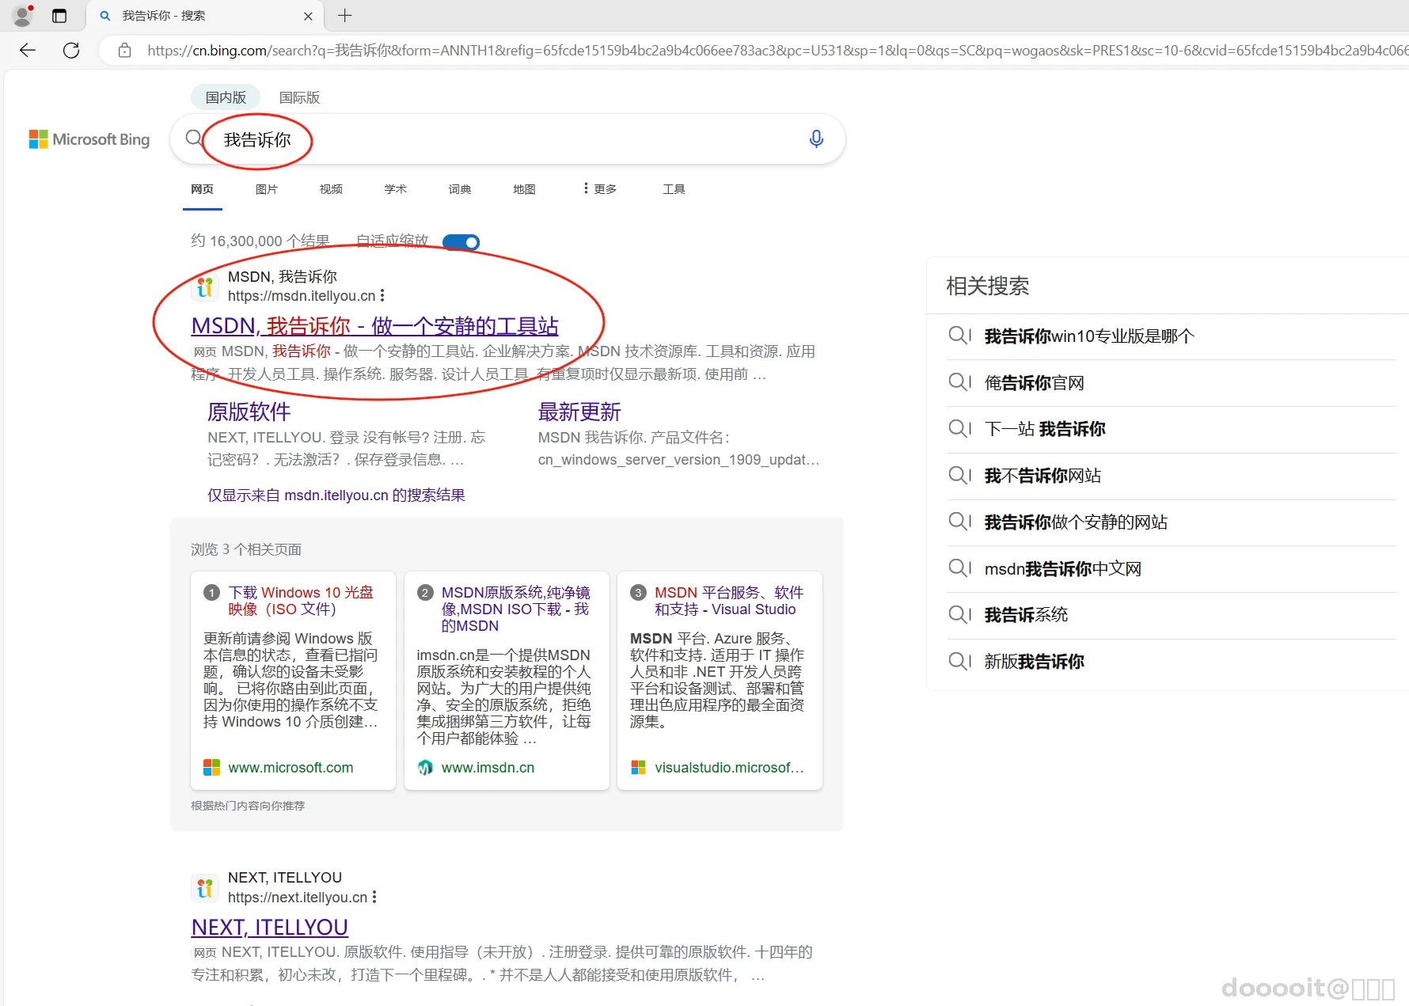Viewport: 1409px width, 1006px height.
Task: Click the browser refresh icon
Action: coord(71,50)
